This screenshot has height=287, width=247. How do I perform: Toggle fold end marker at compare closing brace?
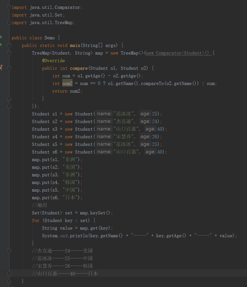click(9, 98)
